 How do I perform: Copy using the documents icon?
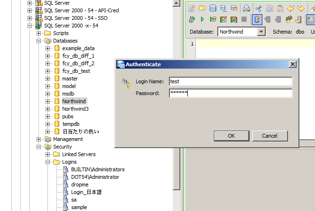[269, 9]
